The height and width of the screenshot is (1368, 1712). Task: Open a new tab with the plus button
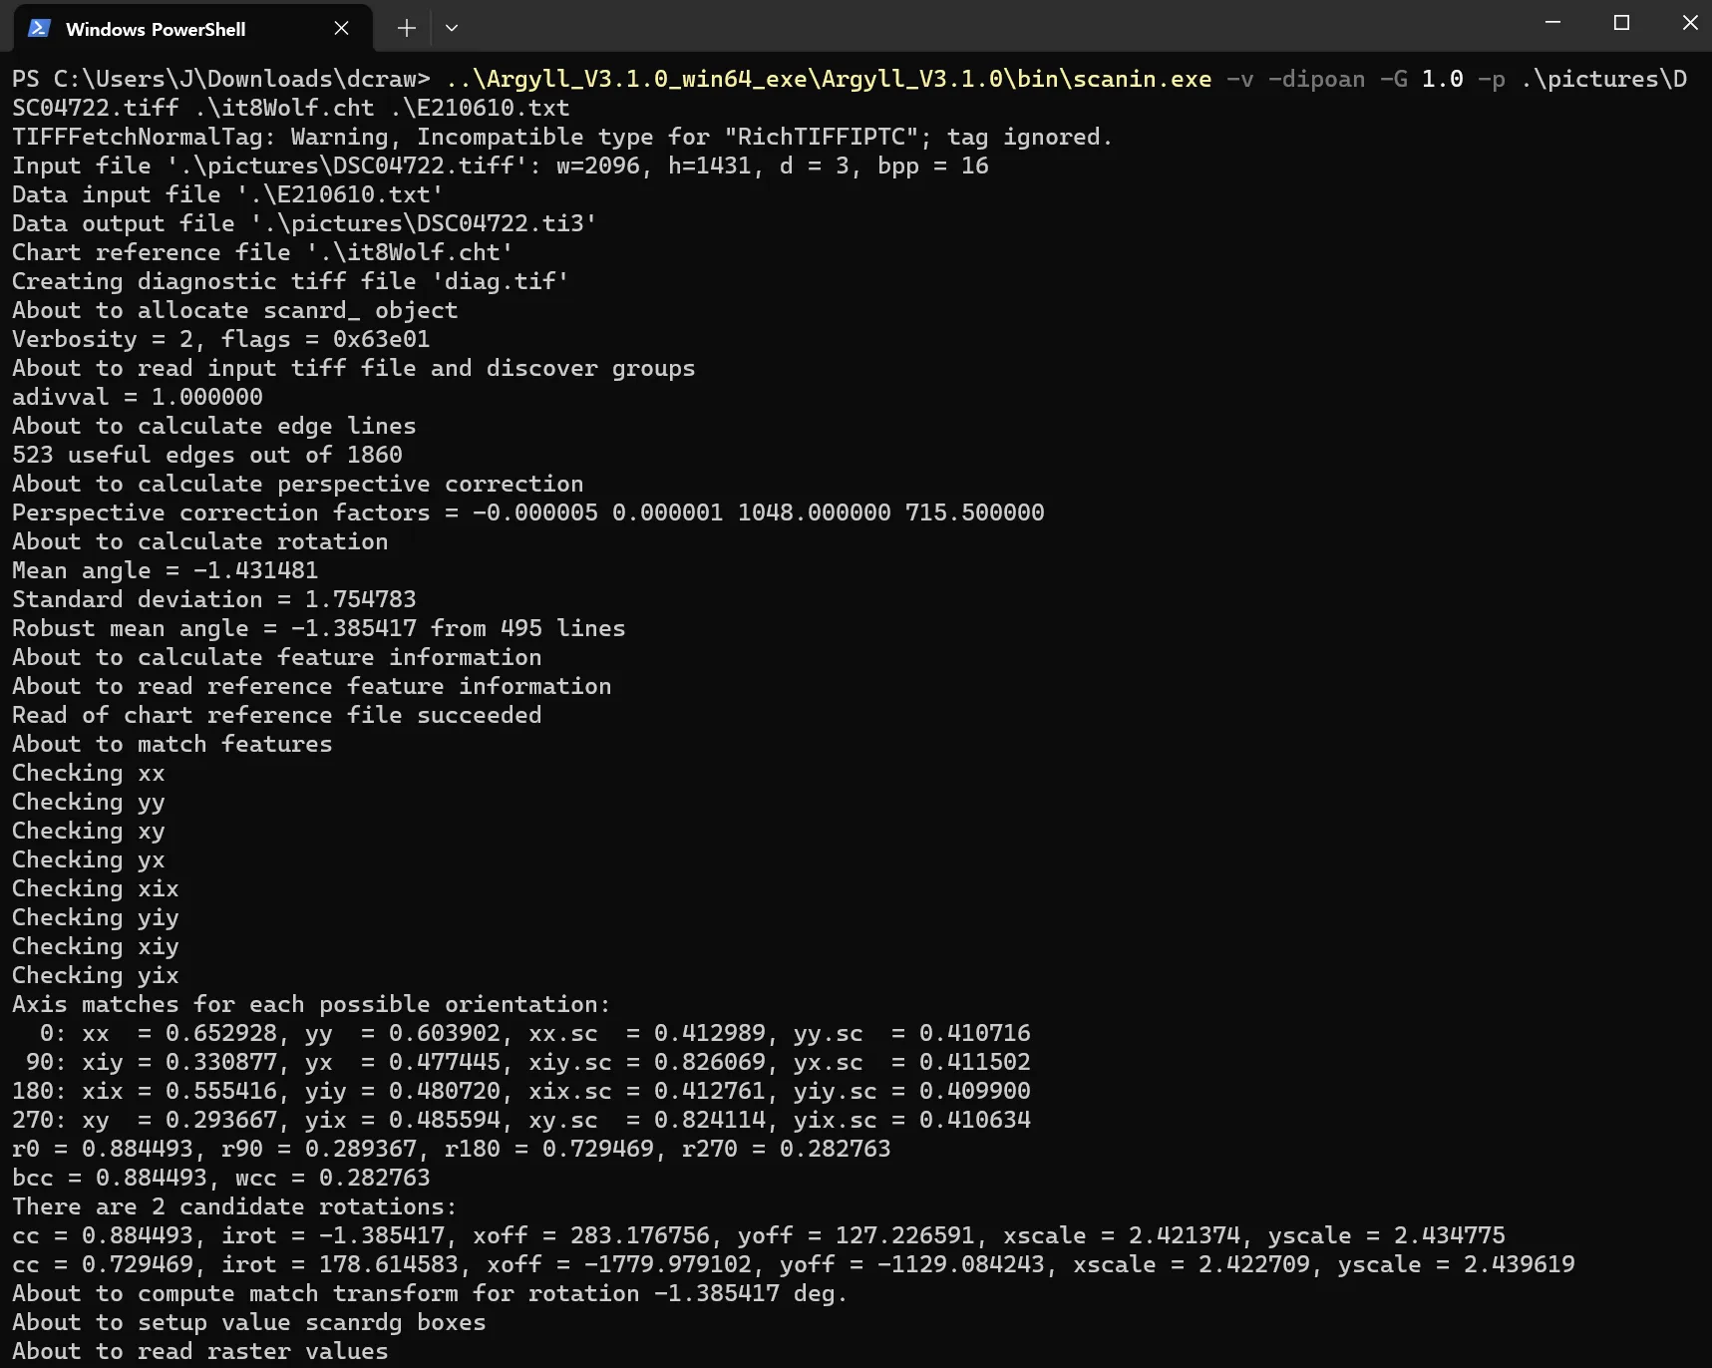[406, 28]
